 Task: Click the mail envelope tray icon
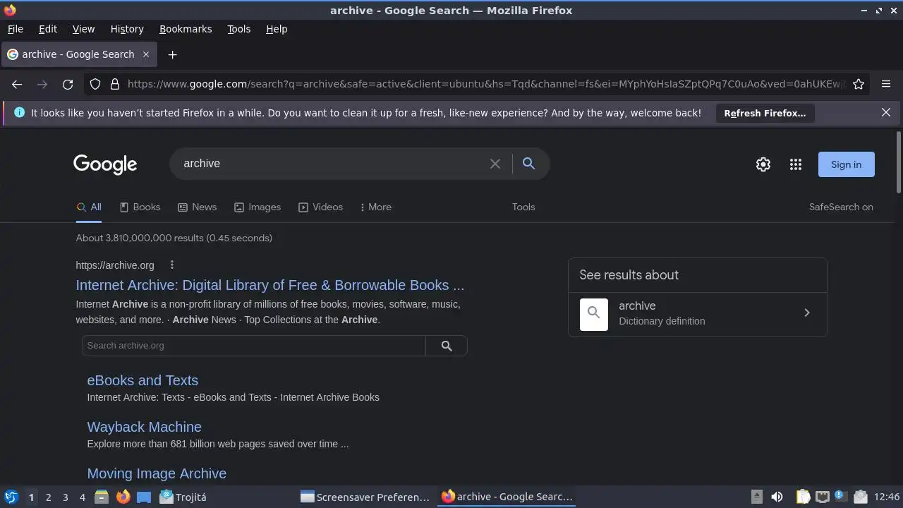(x=860, y=497)
